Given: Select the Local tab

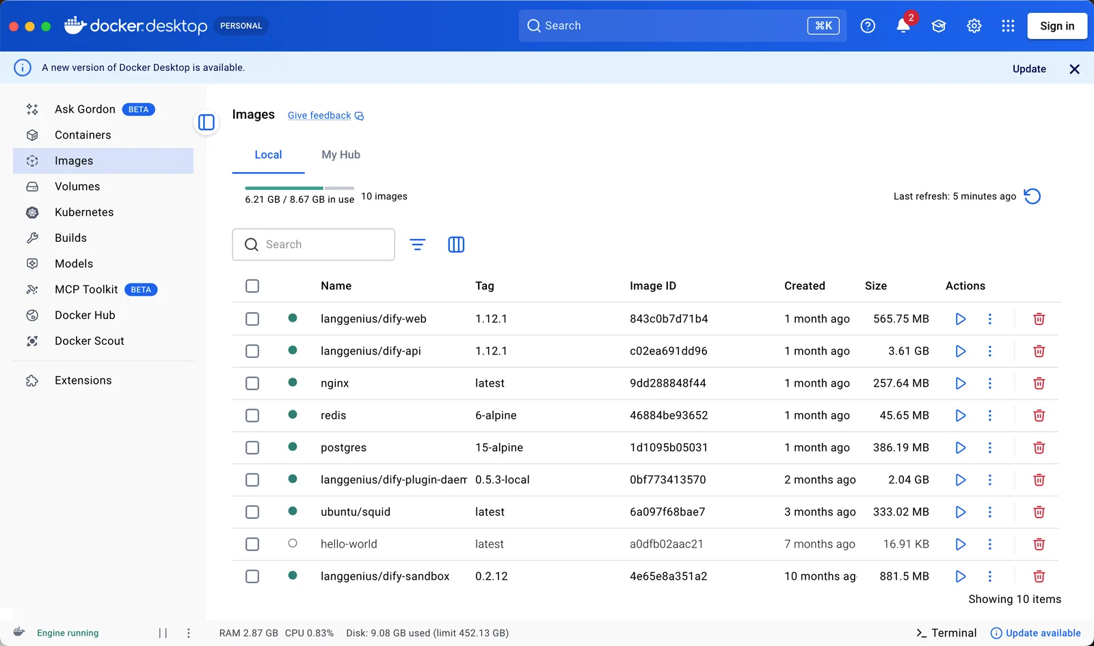Looking at the screenshot, I should (x=268, y=155).
